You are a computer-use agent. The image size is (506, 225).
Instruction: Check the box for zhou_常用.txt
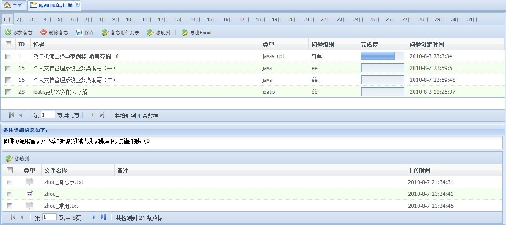[x=9, y=206]
